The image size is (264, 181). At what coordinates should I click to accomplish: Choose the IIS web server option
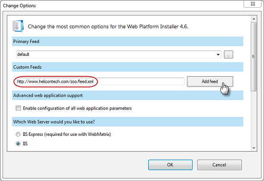coord(18,144)
